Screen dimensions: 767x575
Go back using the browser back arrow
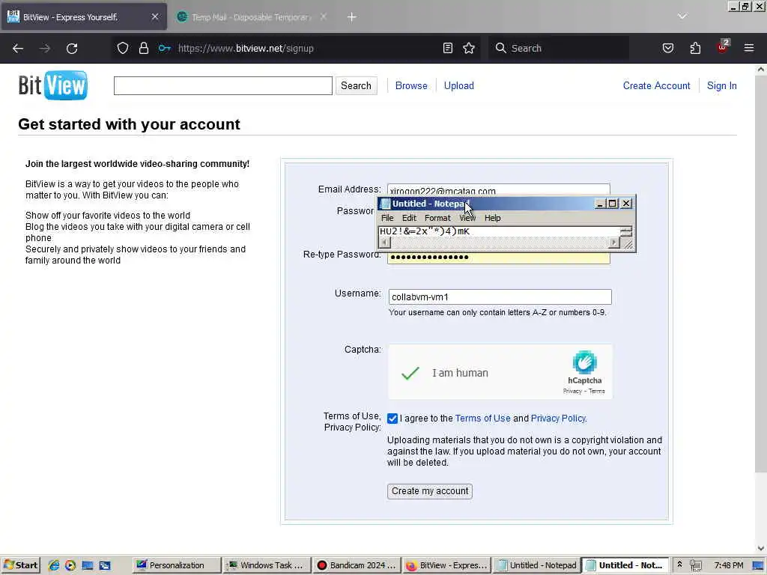[x=18, y=49]
